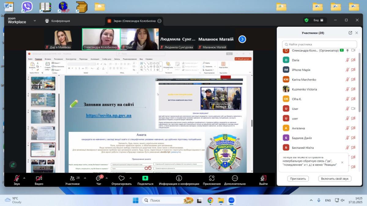Viewport: 367px width, 206px height.
Task: Open the Вид view menu
Action: click(318, 20)
